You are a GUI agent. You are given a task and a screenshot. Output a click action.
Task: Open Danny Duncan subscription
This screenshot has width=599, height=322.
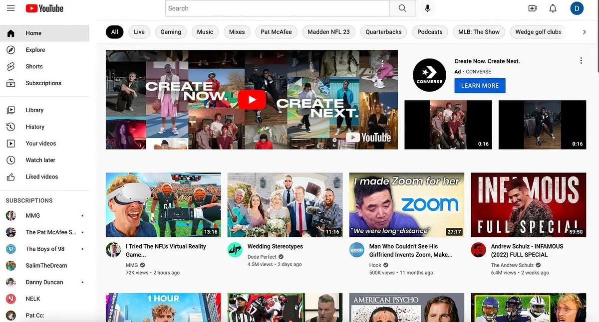44,282
